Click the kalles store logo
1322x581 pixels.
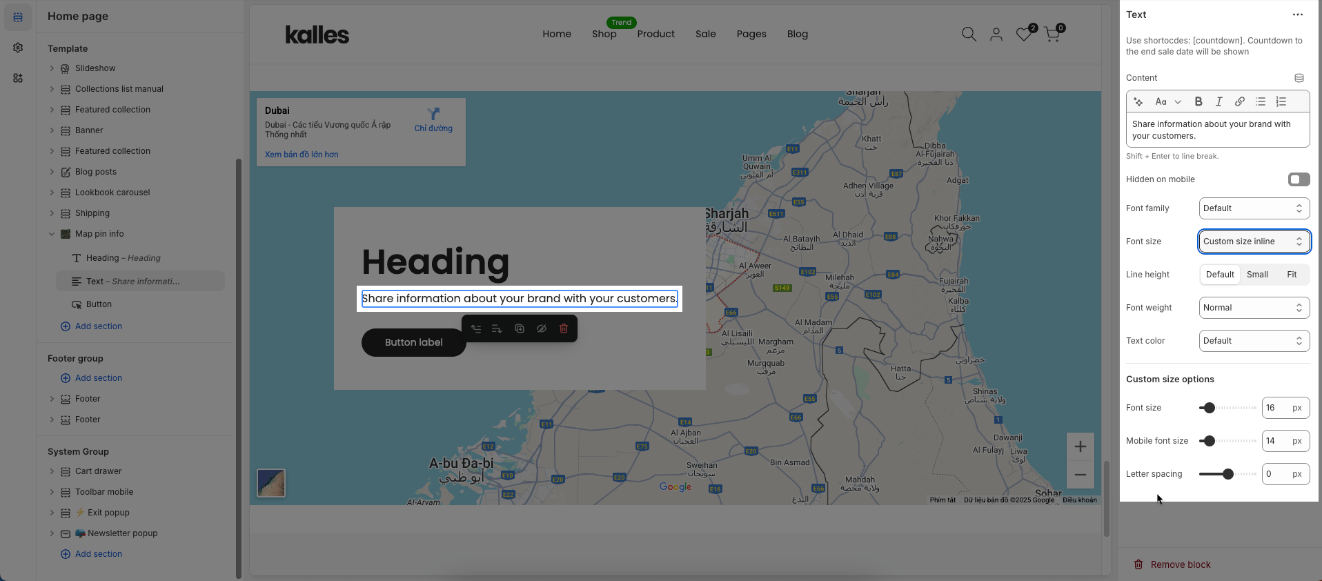click(317, 35)
